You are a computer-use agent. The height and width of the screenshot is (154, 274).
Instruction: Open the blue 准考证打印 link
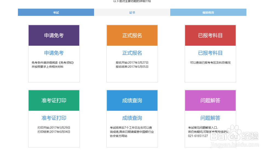54,118
